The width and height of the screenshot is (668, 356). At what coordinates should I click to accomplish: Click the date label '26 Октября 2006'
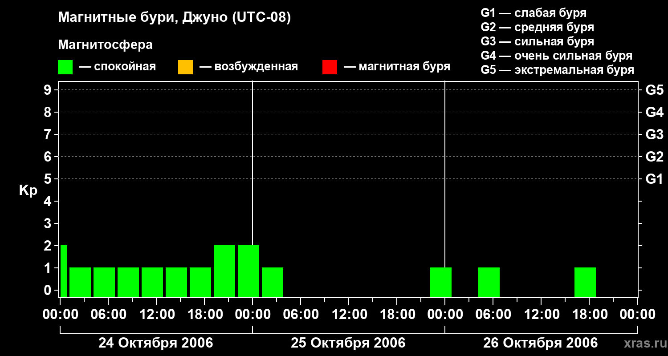(541, 343)
